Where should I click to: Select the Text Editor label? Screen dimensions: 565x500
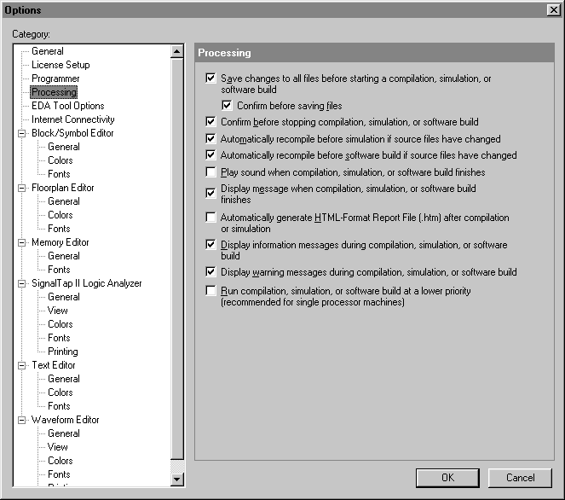coord(54,365)
